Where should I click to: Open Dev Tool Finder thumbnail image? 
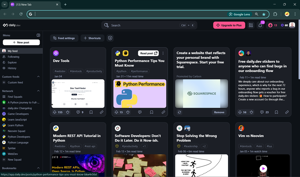coord(78,94)
